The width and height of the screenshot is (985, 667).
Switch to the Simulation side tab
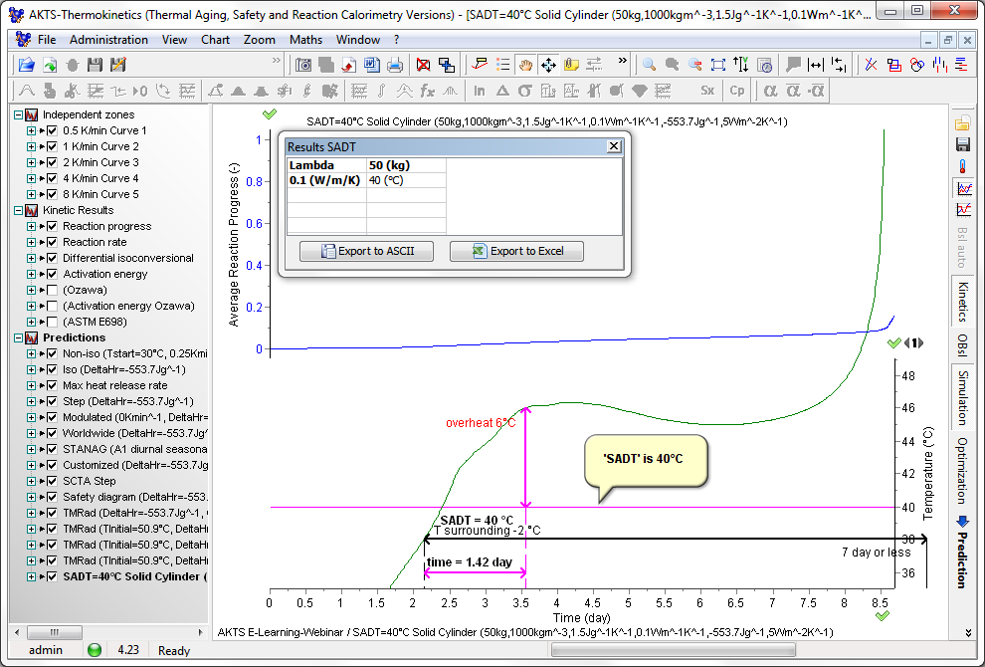[962, 397]
